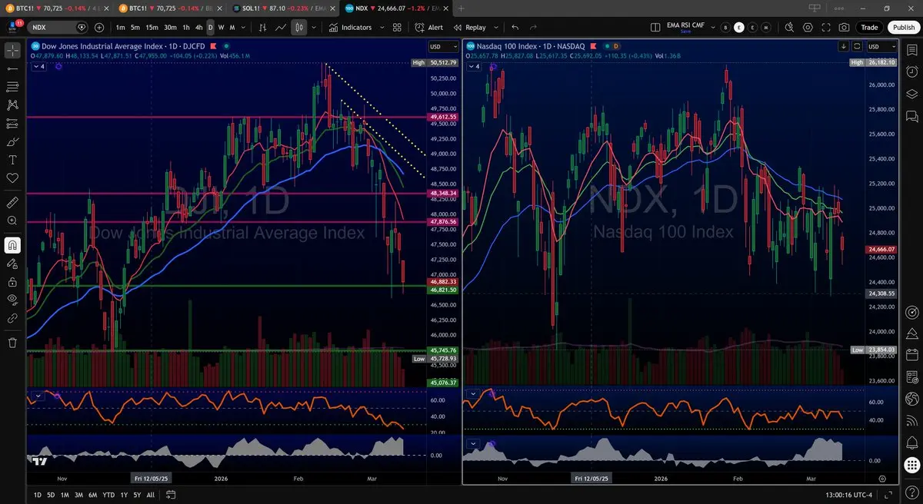Image resolution: width=923 pixels, height=504 pixels.
Task: Create an Alert
Action: click(x=429, y=27)
